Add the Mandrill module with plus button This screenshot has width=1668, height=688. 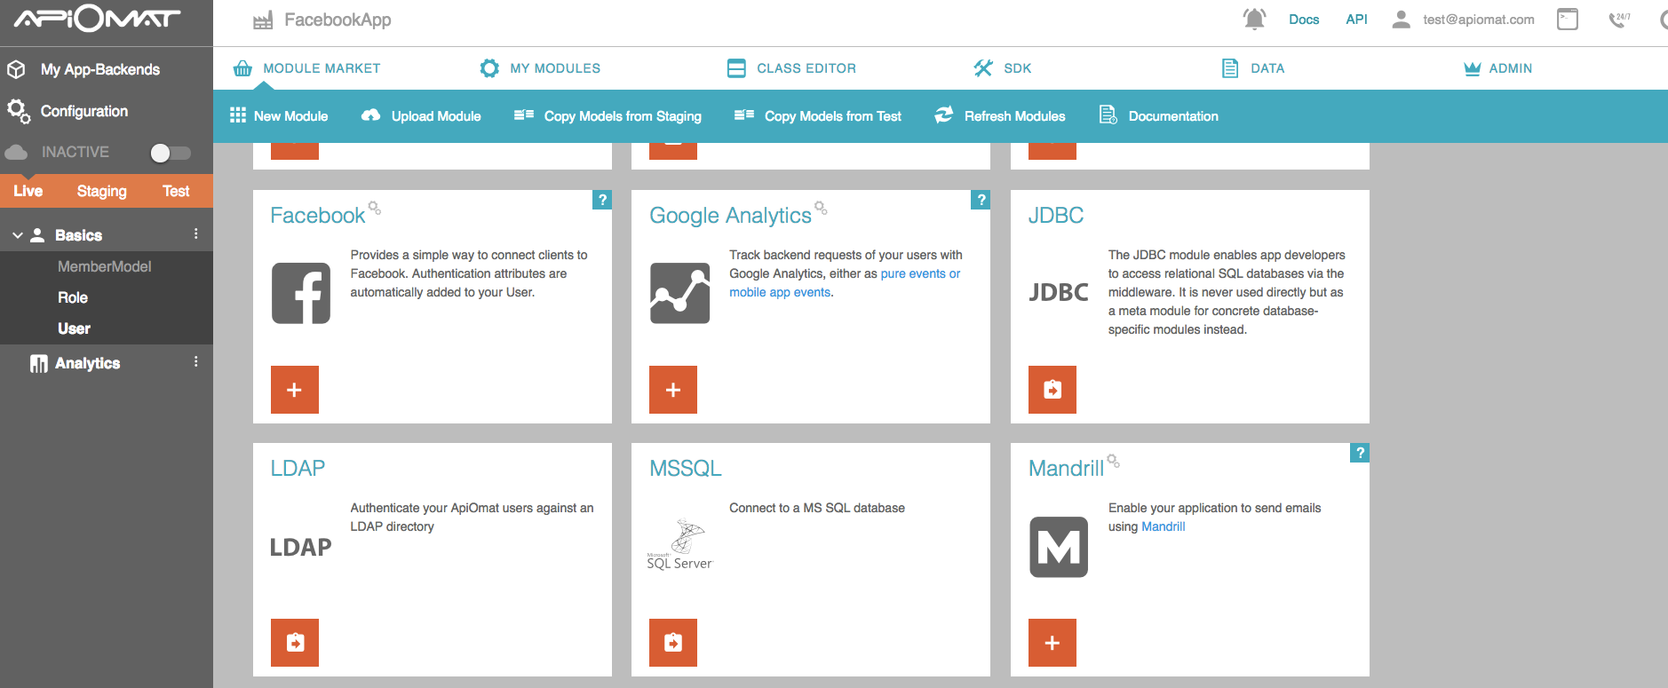1052,643
